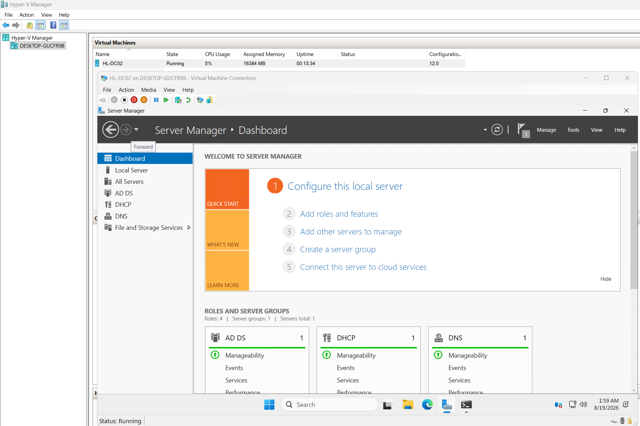Expand File and Storage Services submenu arrow

pos(189,227)
